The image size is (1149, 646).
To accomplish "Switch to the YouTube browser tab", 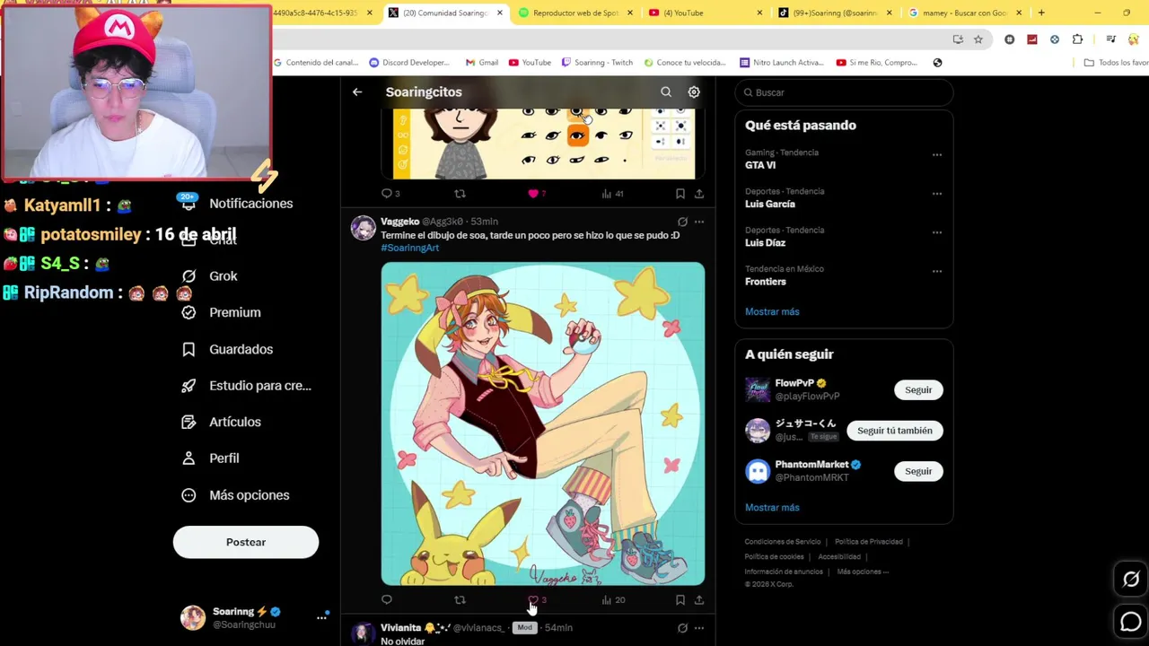I will [x=705, y=13].
